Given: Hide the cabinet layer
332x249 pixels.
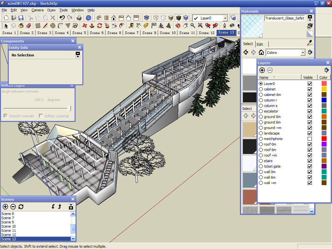Looking at the screenshot, I should pyautogui.click(x=310, y=89).
